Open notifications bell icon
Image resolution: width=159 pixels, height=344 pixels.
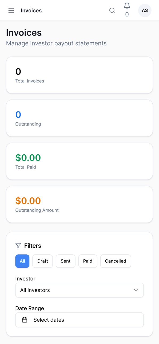127,6
